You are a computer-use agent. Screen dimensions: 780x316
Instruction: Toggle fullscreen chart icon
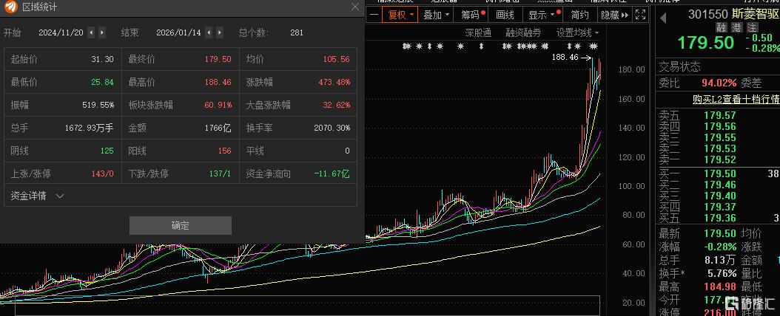(641, 15)
